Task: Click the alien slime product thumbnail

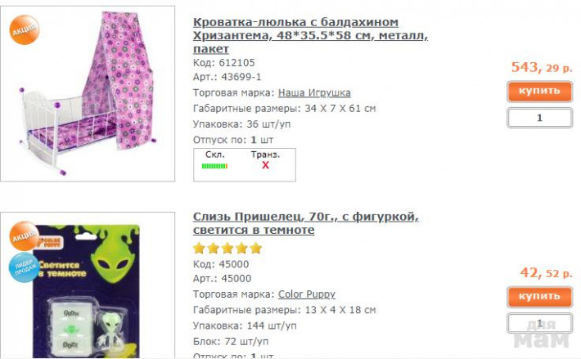Action: pos(88,285)
